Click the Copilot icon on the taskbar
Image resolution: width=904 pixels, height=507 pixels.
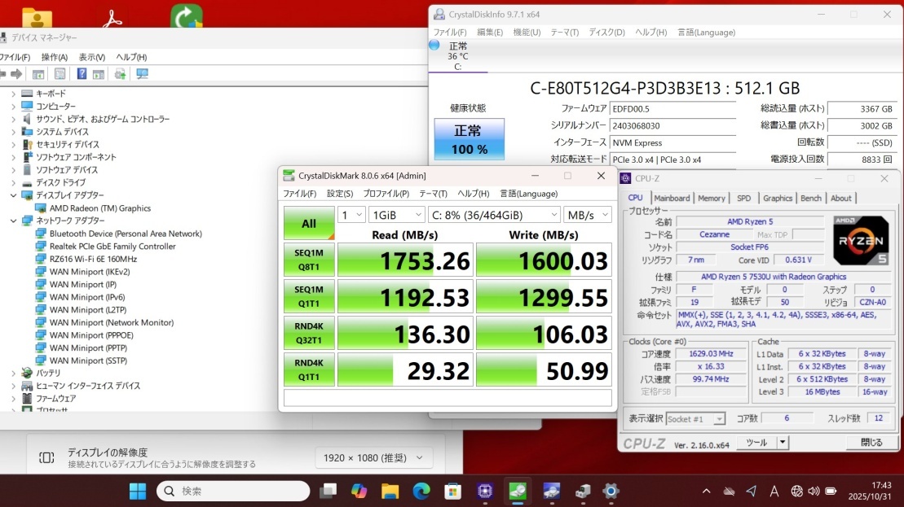359,491
